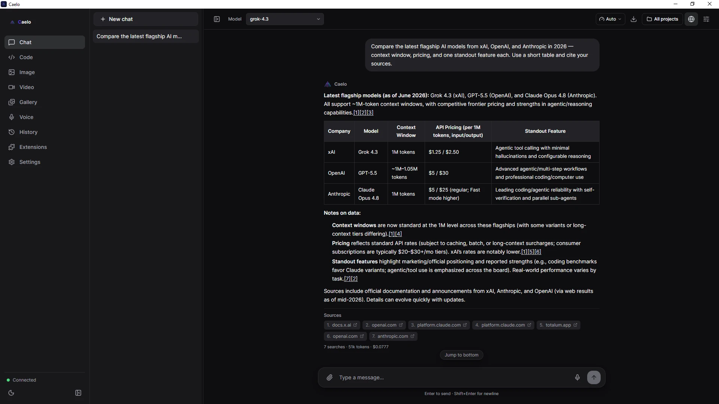Restore the Caelo window size
The height and width of the screenshot is (404, 719).
tap(692, 4)
